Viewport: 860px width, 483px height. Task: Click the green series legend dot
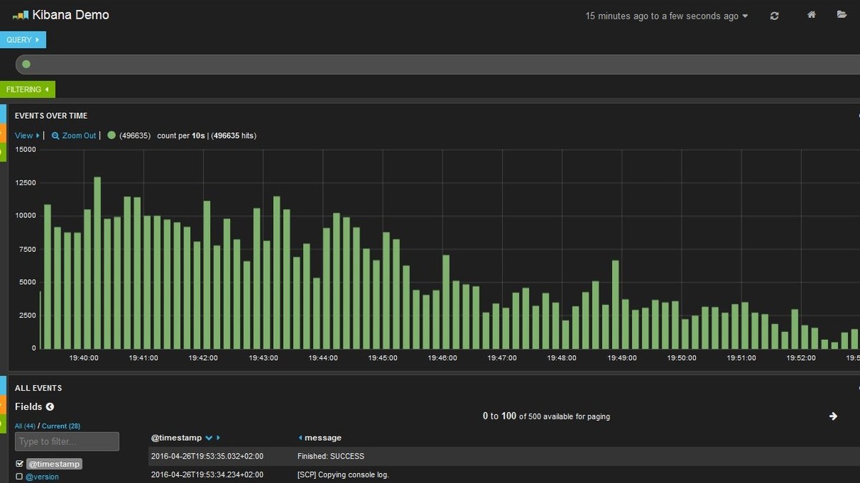[x=111, y=135]
